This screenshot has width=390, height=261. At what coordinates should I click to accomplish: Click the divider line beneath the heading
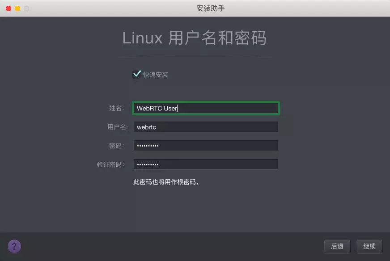tap(195, 57)
